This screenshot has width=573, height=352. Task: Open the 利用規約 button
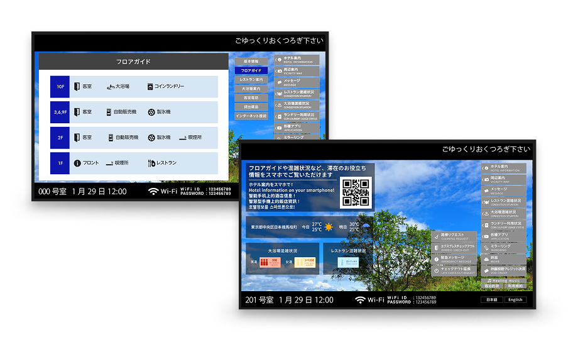(x=515, y=286)
